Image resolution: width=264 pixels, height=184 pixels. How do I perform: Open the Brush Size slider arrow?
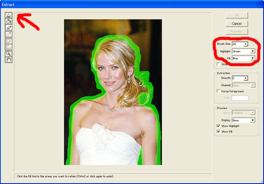tap(245, 44)
